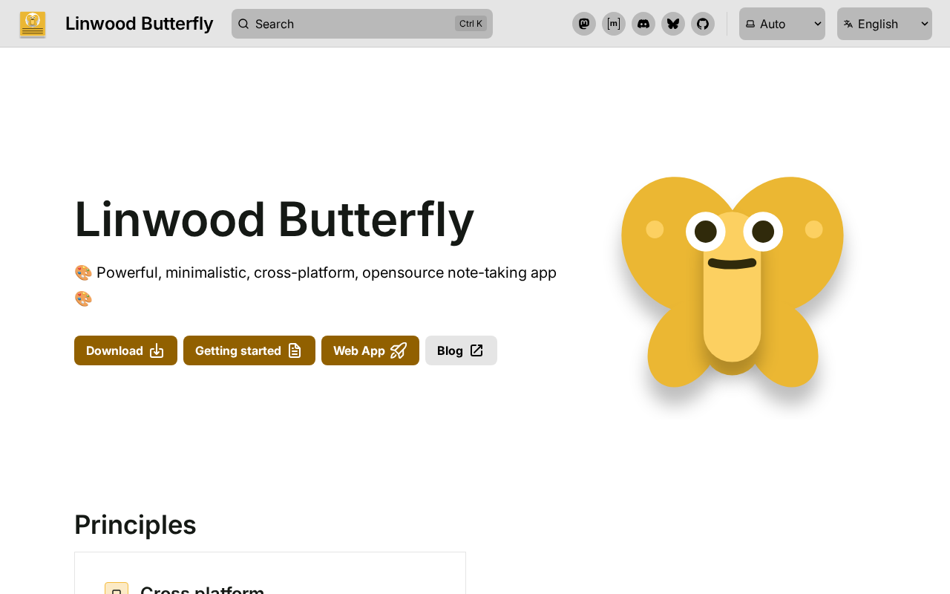Expand the Auto theme dropdown
950x594 pixels.
click(782, 24)
